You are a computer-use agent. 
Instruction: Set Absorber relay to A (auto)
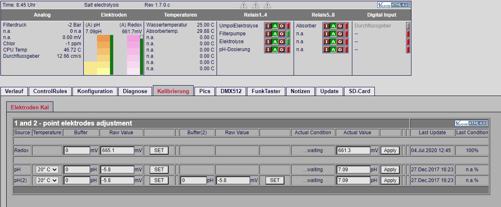(333, 26)
